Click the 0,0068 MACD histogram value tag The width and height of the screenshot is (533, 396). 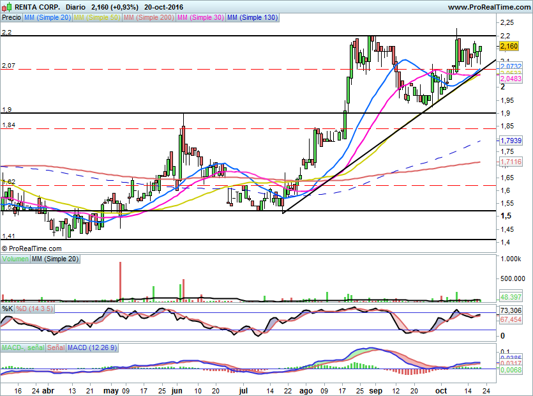click(x=511, y=370)
